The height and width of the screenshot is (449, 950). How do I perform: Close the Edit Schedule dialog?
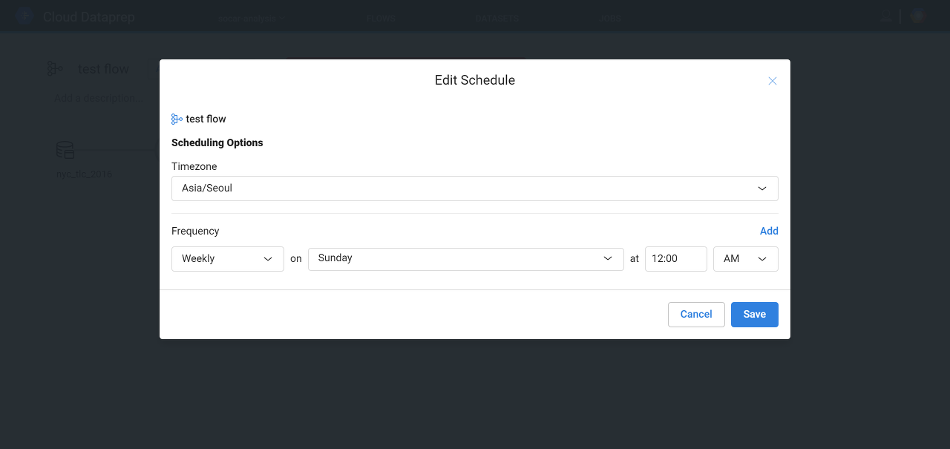(773, 81)
